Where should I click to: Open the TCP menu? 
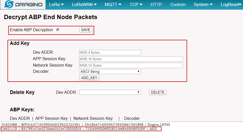click(136, 4)
